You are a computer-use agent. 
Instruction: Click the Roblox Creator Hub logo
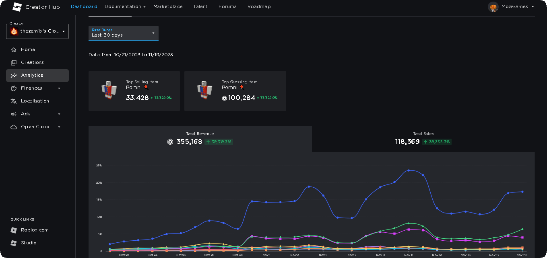click(17, 7)
